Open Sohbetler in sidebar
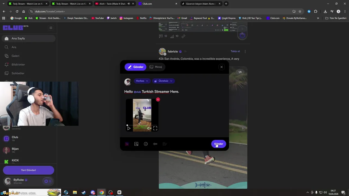Screen dimensions: 349x196 (28, 73)
